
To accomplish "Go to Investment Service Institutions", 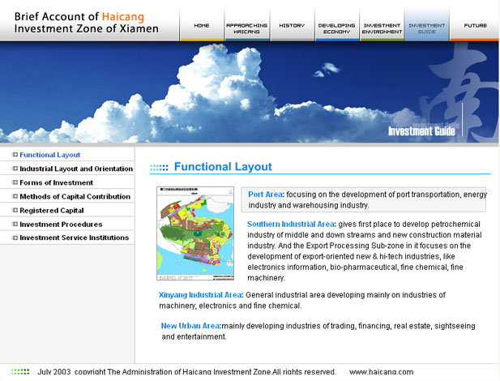I will (x=74, y=238).
